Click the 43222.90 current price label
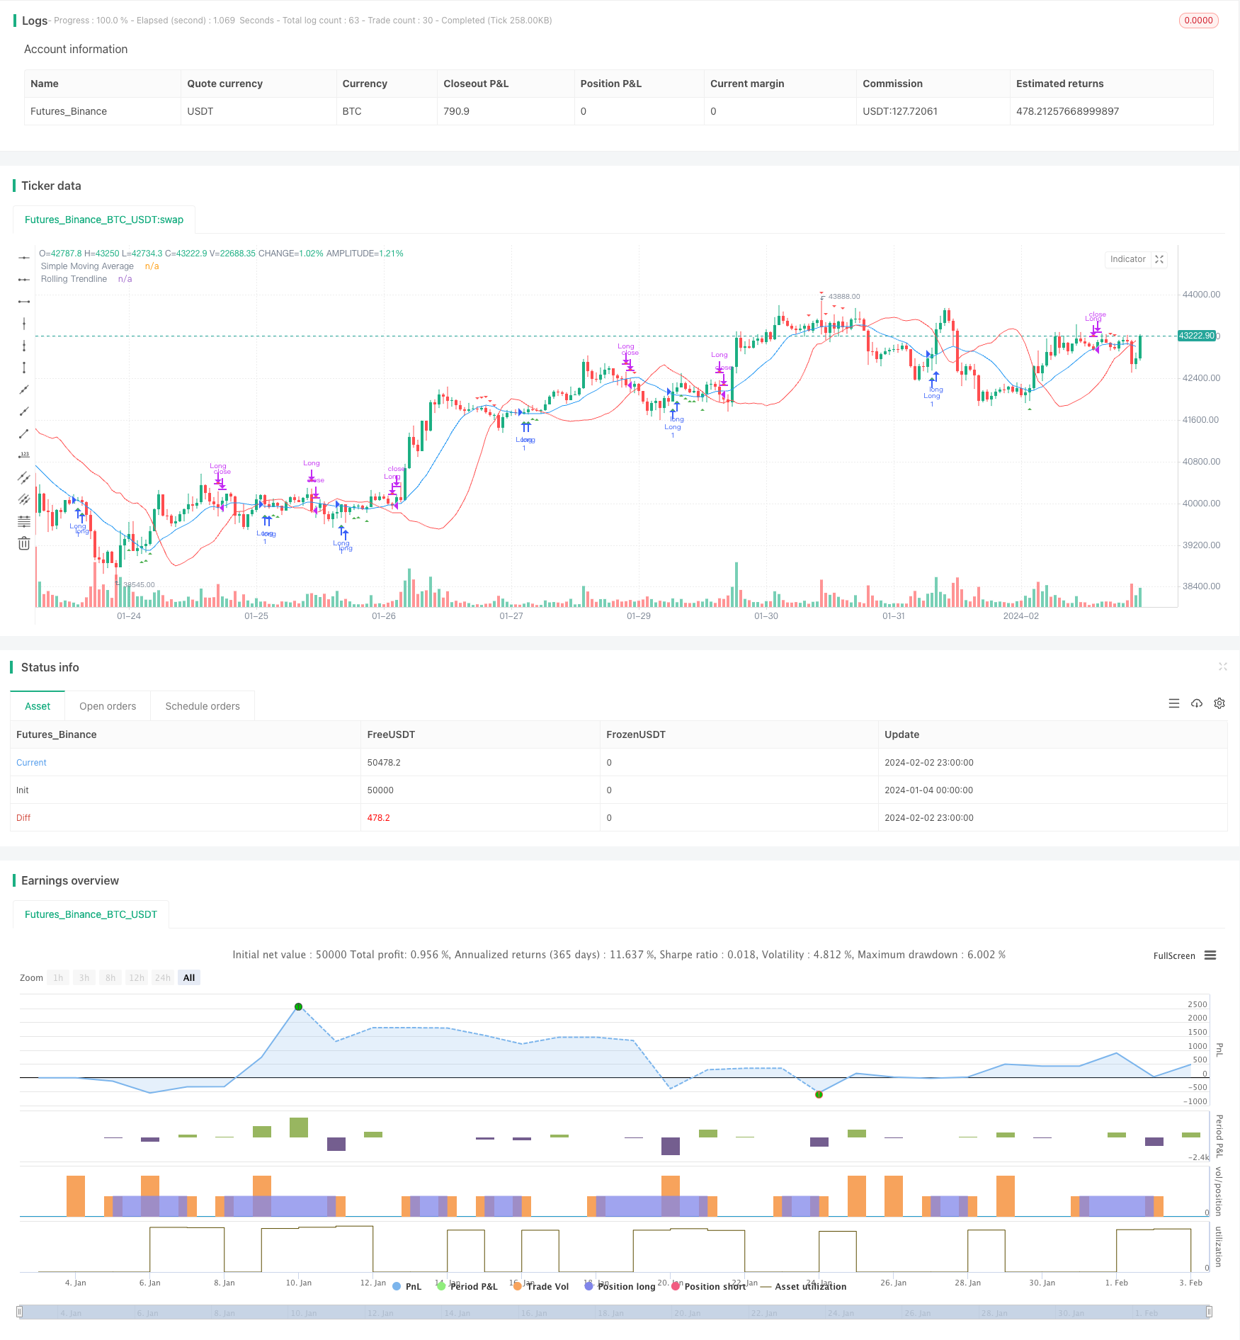1240x1340 pixels. (1196, 336)
